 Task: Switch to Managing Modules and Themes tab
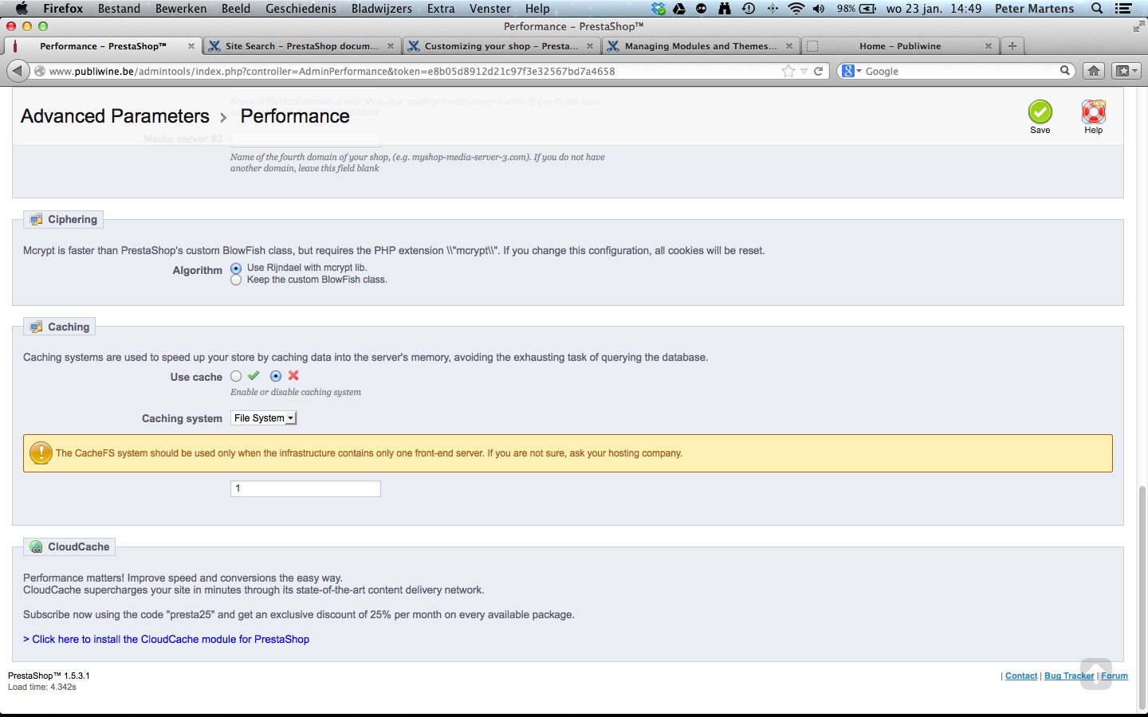coord(700,46)
